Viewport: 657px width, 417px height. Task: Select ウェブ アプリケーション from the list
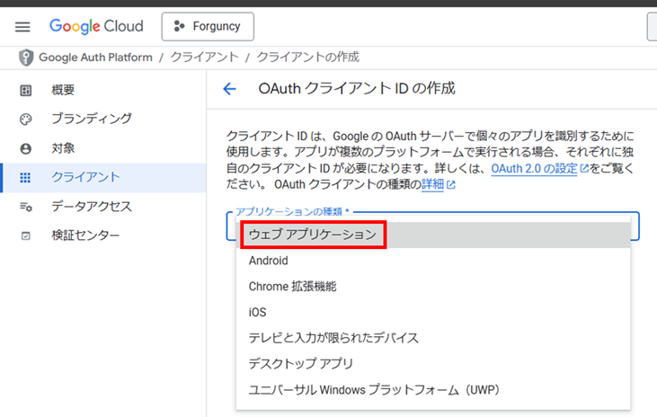tap(433, 235)
